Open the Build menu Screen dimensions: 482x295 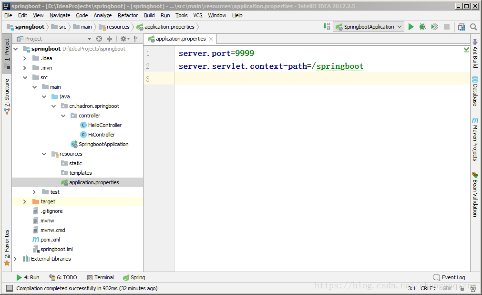pyautogui.click(x=149, y=15)
